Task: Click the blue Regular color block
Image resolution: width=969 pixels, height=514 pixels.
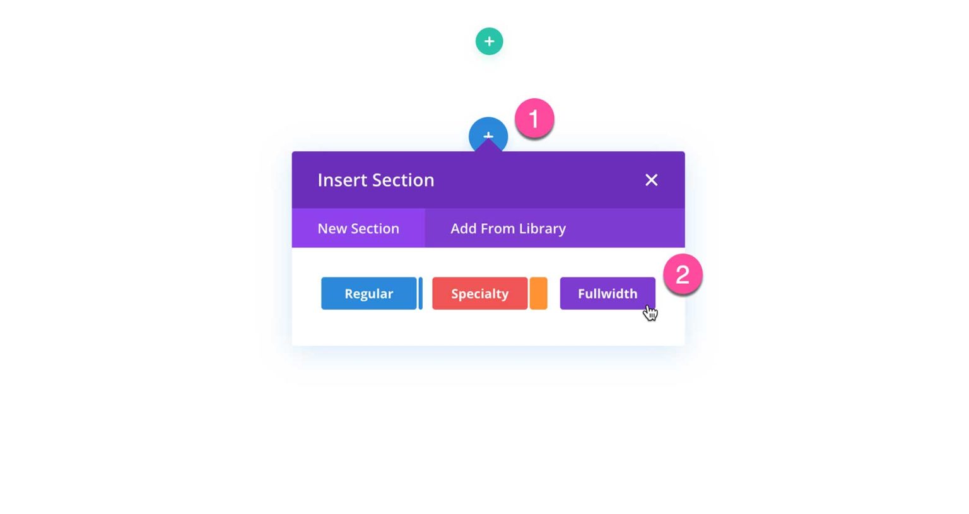Action: (x=368, y=293)
